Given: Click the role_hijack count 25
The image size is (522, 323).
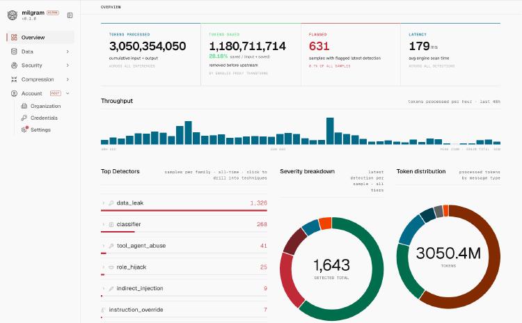Looking at the screenshot, I should pos(264,267).
